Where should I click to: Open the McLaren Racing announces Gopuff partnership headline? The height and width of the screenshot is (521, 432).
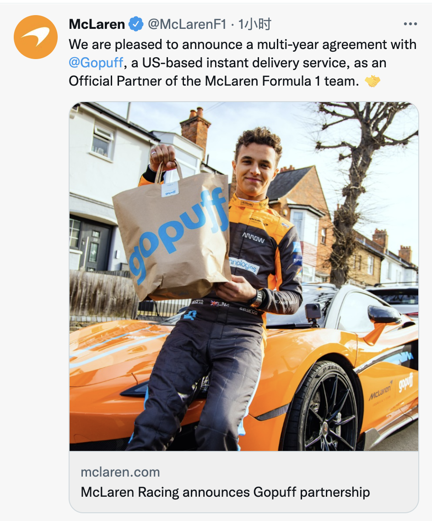pos(225,492)
